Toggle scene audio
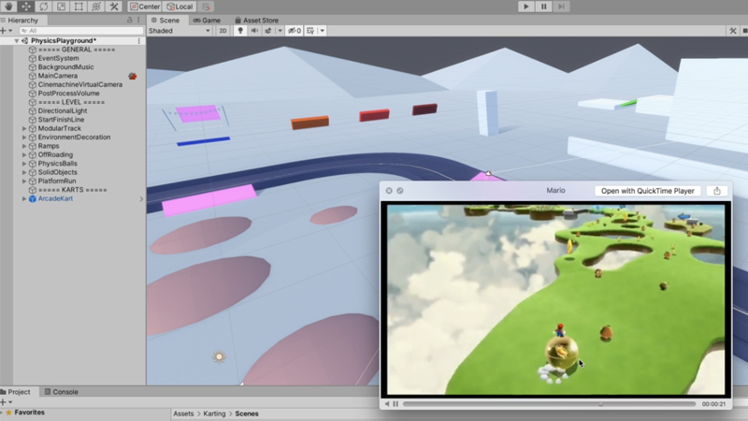Screen dimensions: 748x421 (x=254, y=31)
